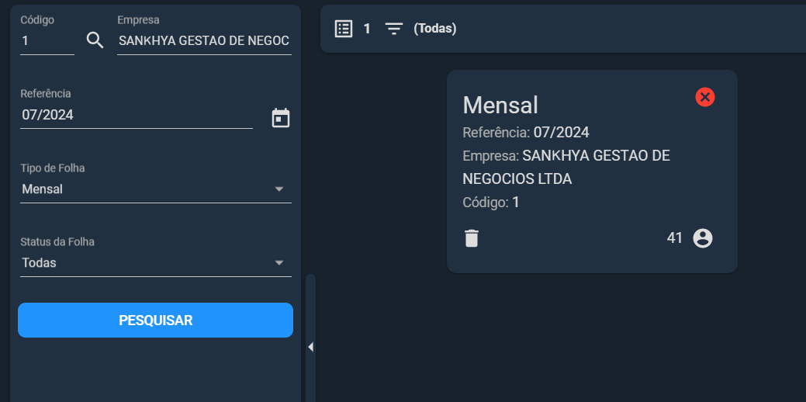Expand the Tipo de Folha dropdown arrow
This screenshot has width=806, height=402.
(x=279, y=189)
